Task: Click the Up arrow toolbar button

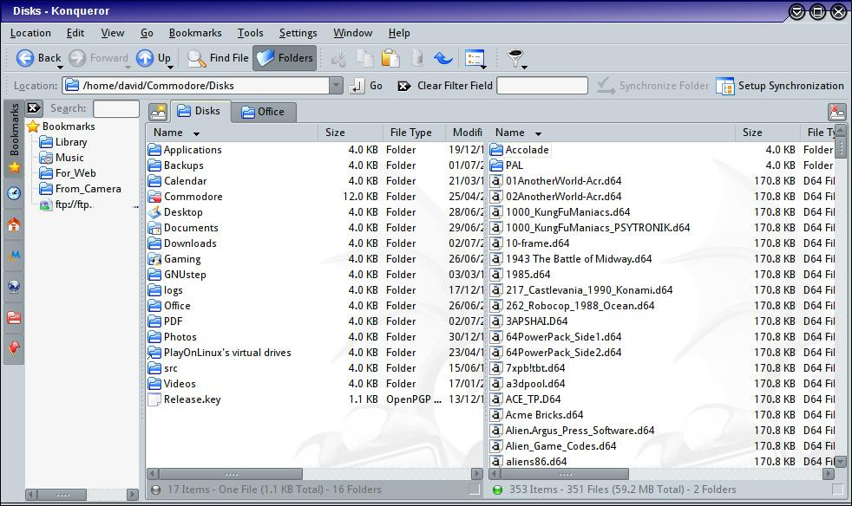Action: click(154, 58)
